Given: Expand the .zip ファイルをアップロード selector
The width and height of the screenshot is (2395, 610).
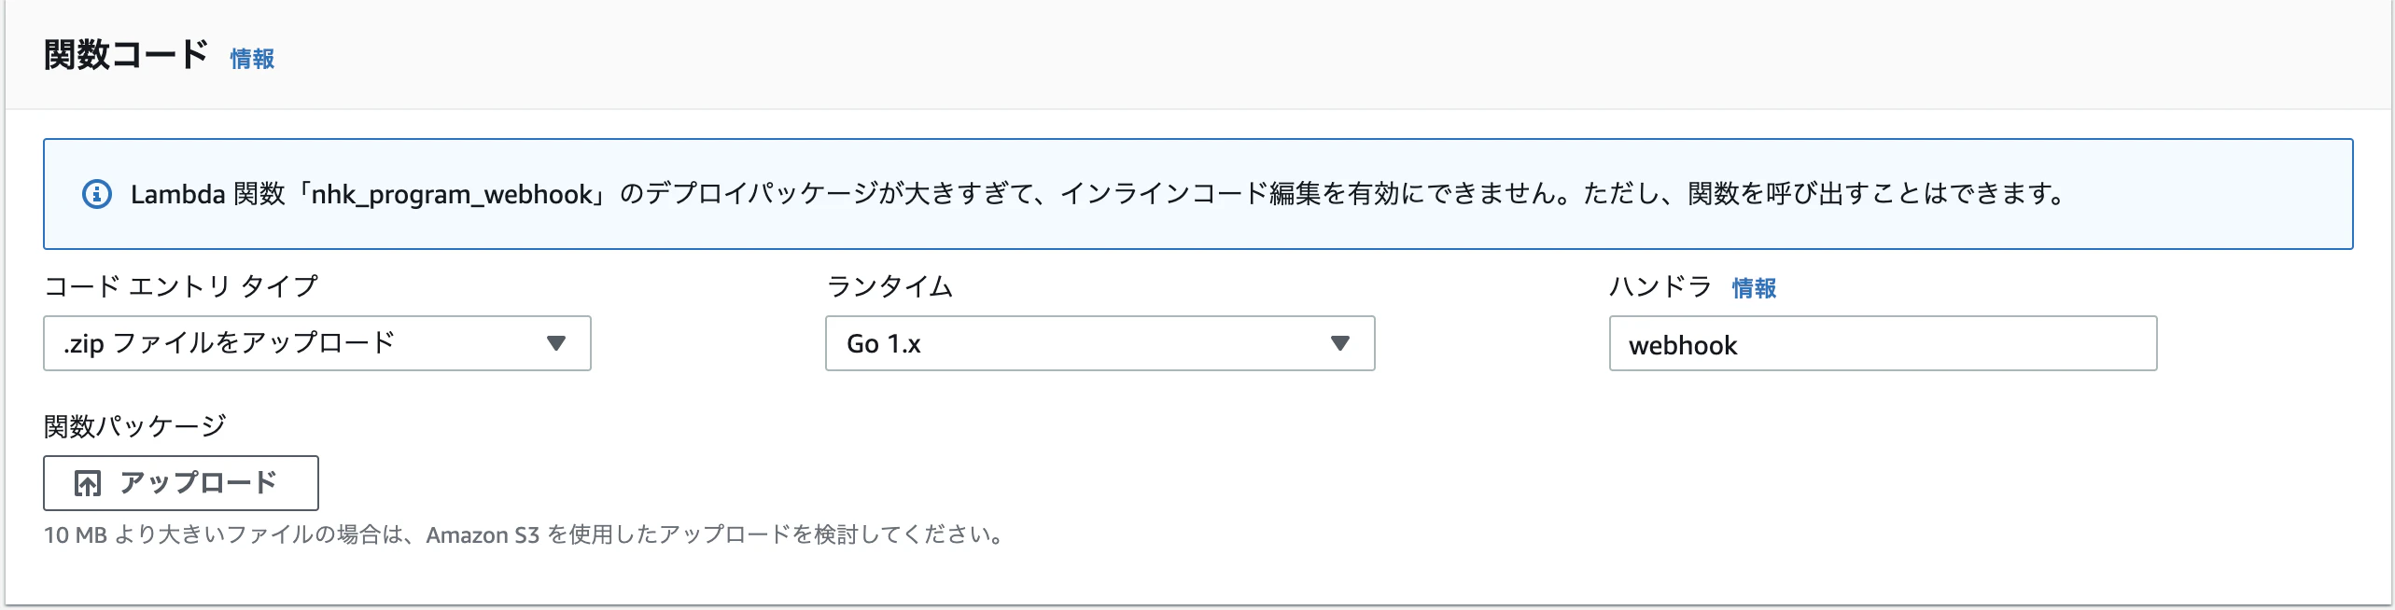Looking at the screenshot, I should click(x=317, y=343).
